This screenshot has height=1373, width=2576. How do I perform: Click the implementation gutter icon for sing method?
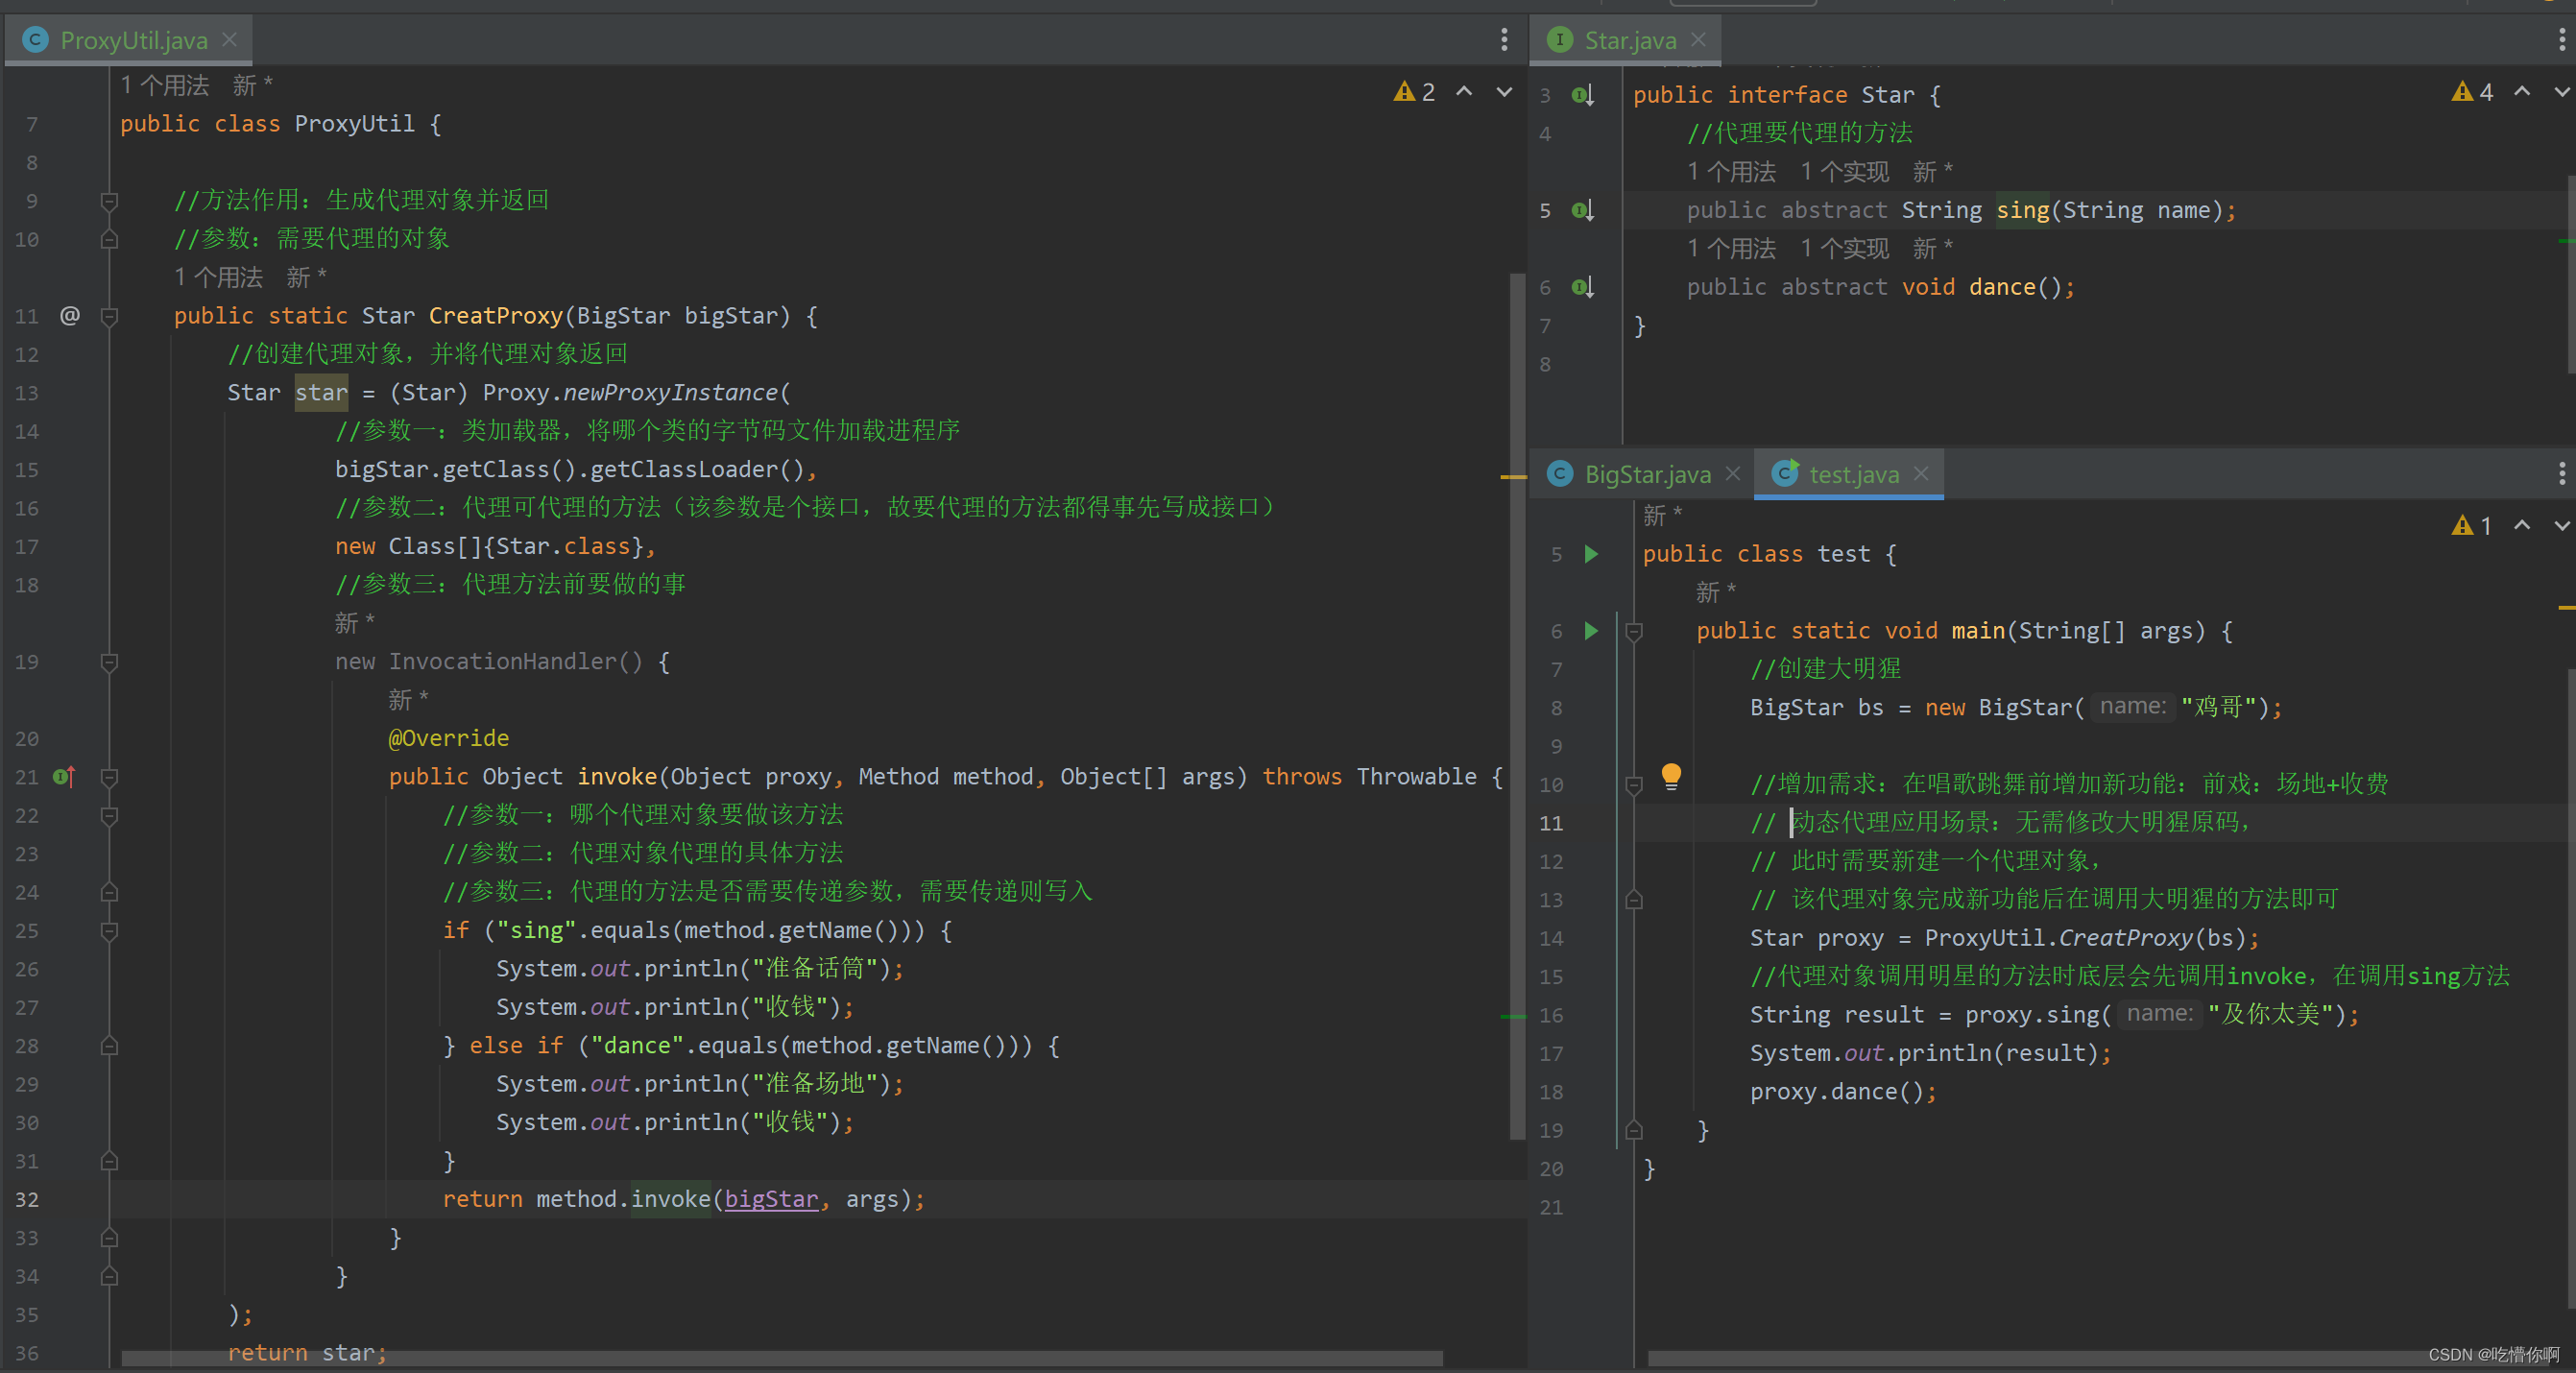tap(1582, 210)
